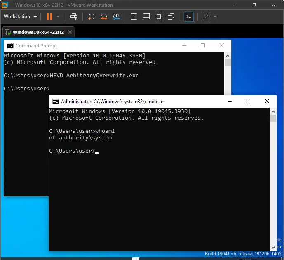Toggle the library sidebar view
This screenshot has height=260, width=284.
[x=134, y=17]
